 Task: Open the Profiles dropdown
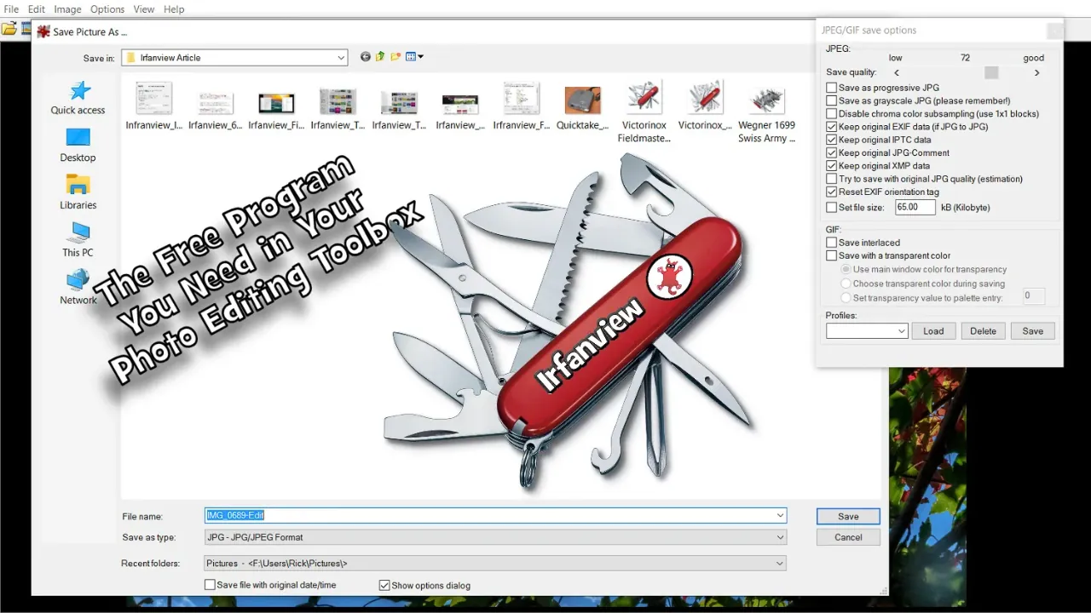click(x=867, y=331)
